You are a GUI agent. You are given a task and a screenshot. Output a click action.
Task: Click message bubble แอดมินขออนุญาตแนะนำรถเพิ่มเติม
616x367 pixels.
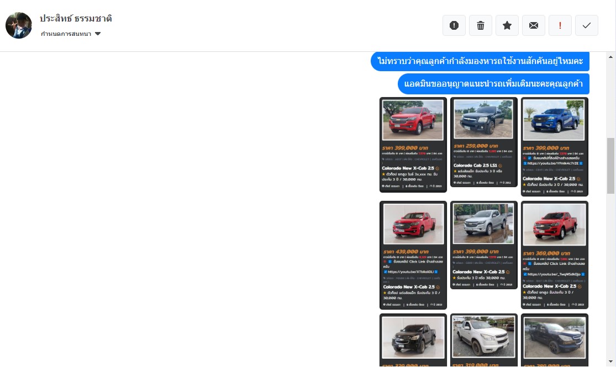493,83
